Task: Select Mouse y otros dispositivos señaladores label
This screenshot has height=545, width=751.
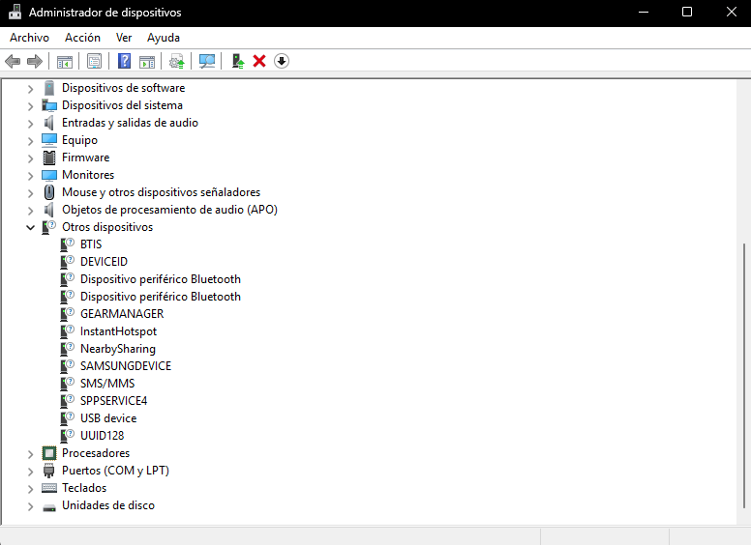Action: 161,192
